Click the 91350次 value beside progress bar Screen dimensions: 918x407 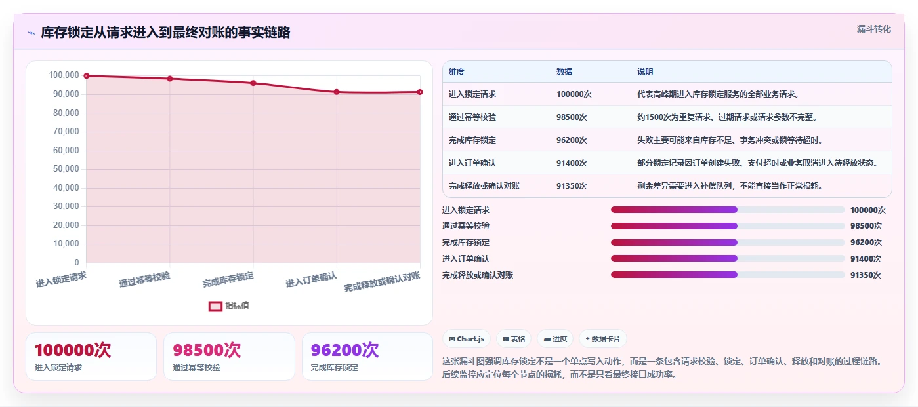tap(866, 275)
